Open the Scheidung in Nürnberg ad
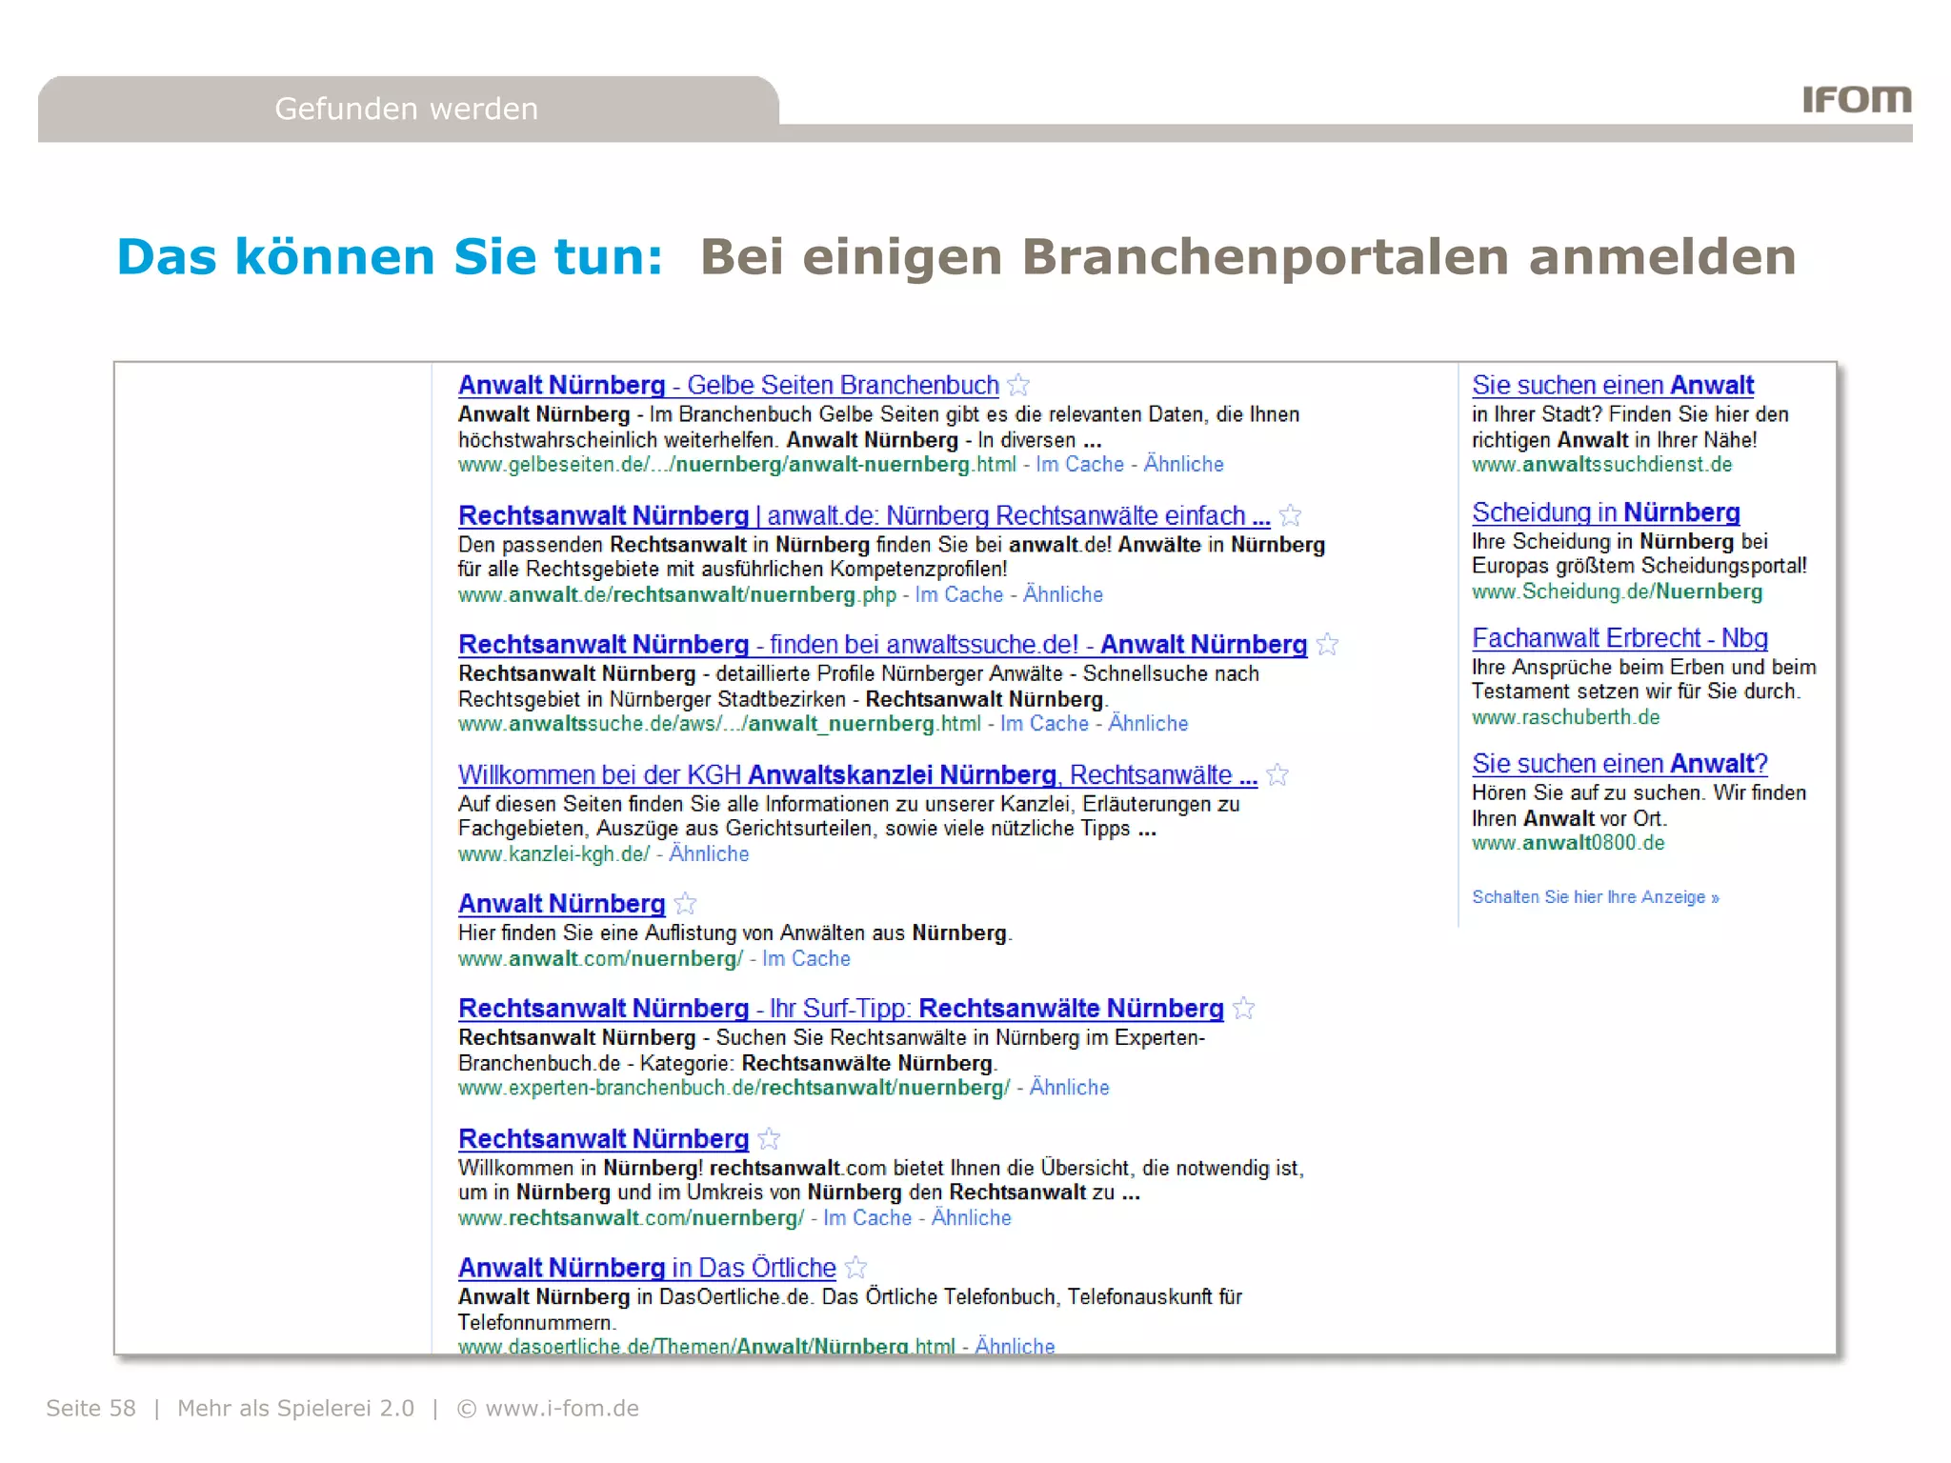The width and height of the screenshot is (1951, 1463). coord(1605,512)
